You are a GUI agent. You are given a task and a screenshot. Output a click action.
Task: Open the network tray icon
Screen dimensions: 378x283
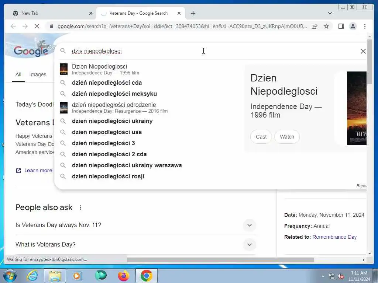pos(332,276)
